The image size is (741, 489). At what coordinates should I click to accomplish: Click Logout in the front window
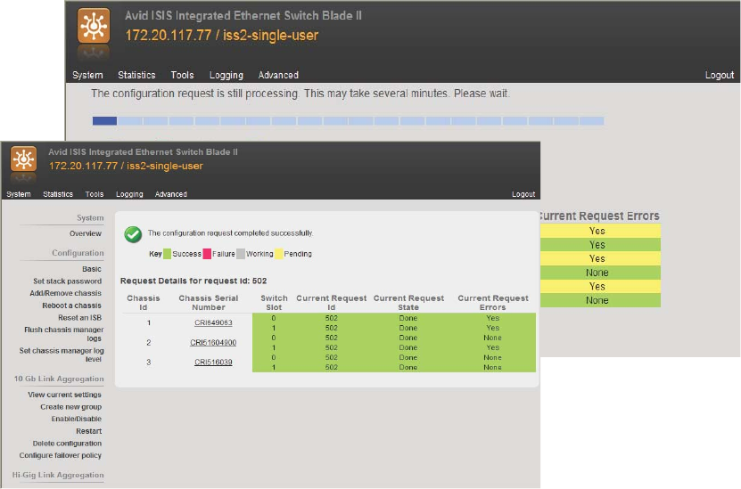pos(523,194)
